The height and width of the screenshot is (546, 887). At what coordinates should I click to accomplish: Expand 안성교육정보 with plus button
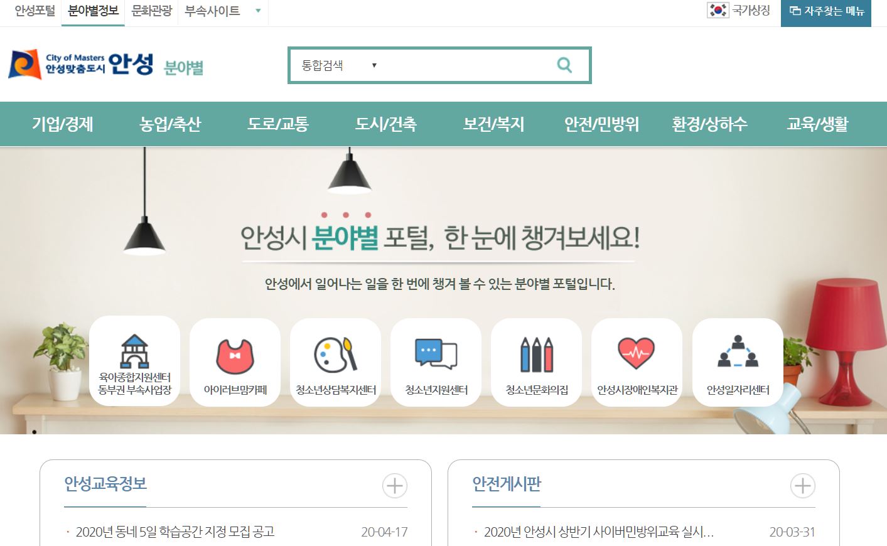click(395, 486)
